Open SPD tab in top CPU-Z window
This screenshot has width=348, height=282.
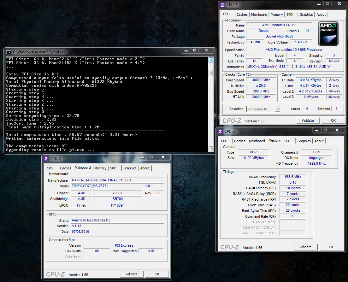tap(289, 15)
